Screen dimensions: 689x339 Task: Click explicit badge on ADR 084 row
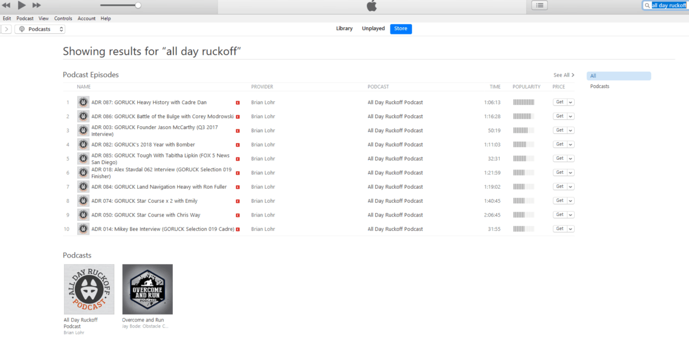click(x=238, y=187)
